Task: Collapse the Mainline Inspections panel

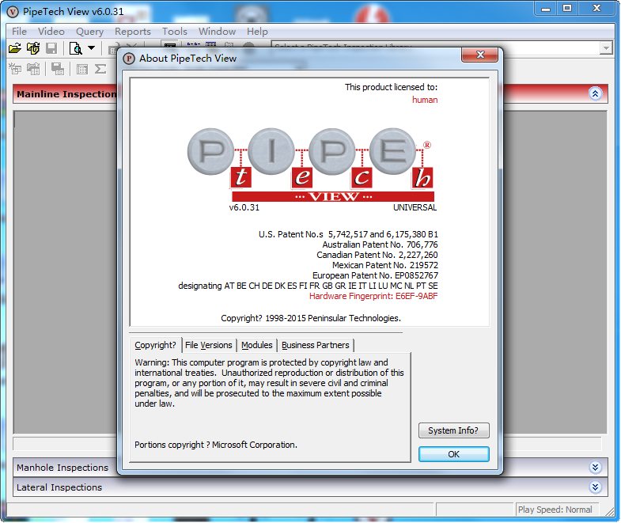Action: (595, 93)
